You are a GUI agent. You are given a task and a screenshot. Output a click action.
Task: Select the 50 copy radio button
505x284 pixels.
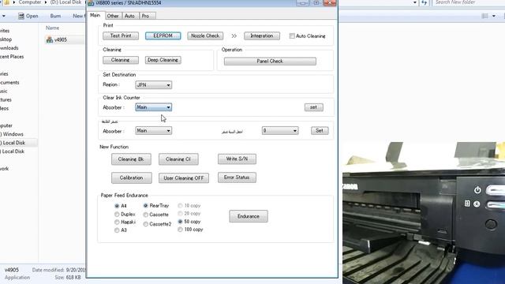click(x=180, y=222)
